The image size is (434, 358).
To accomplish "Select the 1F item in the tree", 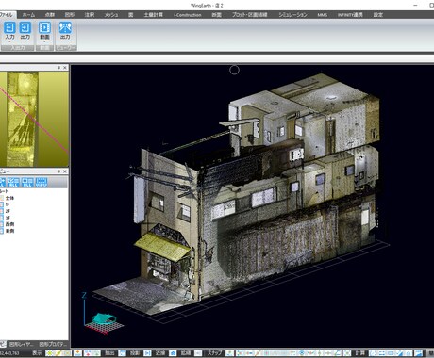I will click(8, 204).
